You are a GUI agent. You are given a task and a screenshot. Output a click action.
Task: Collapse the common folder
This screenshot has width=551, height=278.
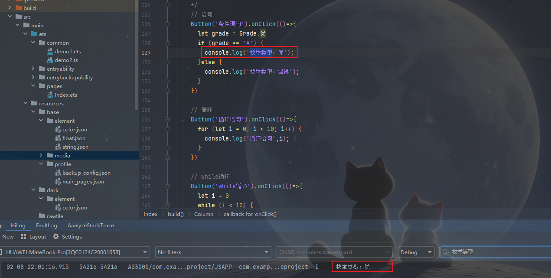point(33,43)
